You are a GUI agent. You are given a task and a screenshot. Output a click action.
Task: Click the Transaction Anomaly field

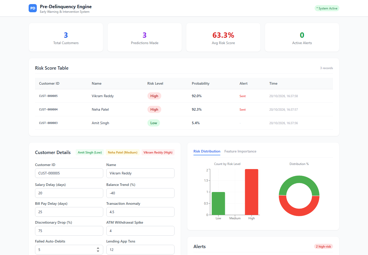140,212
